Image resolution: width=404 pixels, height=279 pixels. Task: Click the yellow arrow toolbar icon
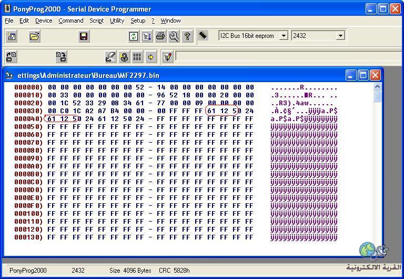coord(151,57)
